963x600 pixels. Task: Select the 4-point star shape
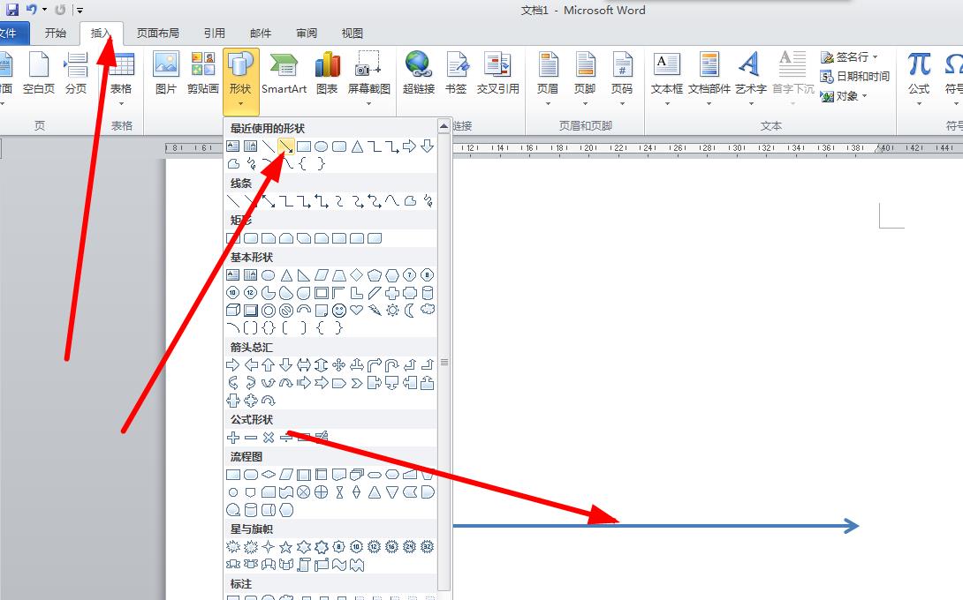click(x=269, y=547)
